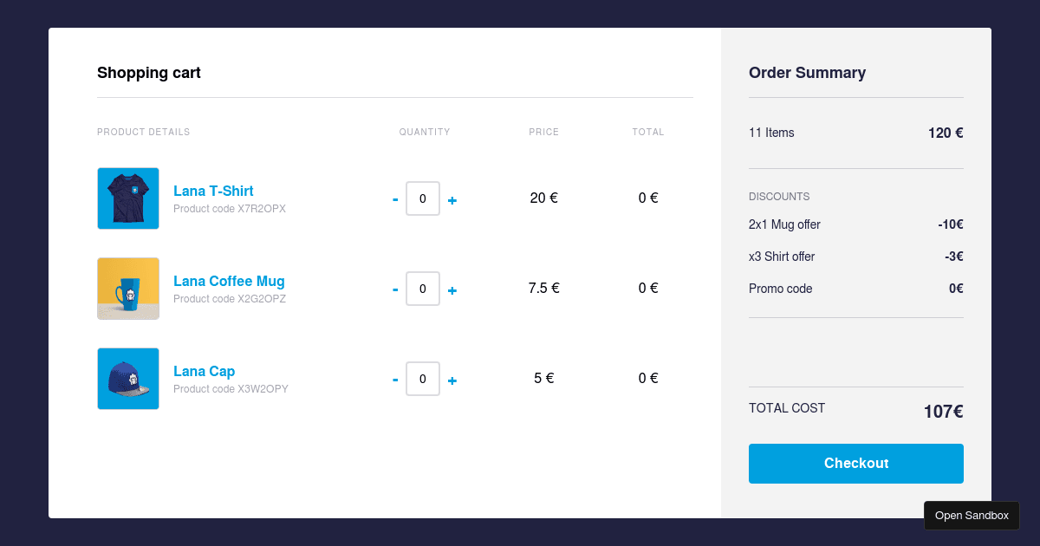Click the TOTAL COST label
This screenshot has height=546, width=1040.
tap(787, 408)
